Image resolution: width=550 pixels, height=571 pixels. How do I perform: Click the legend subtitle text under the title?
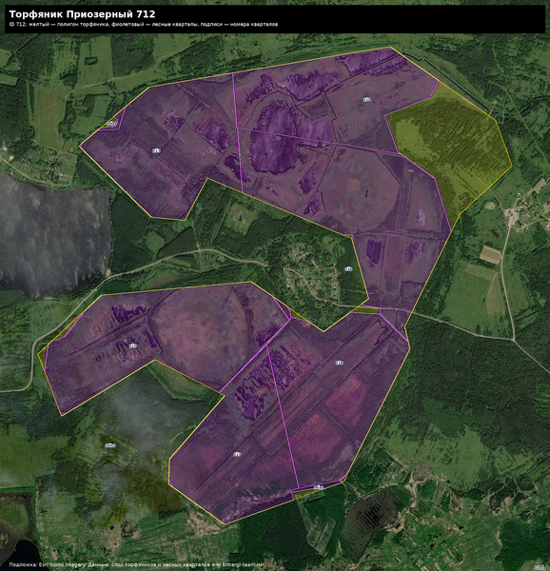coord(144,25)
